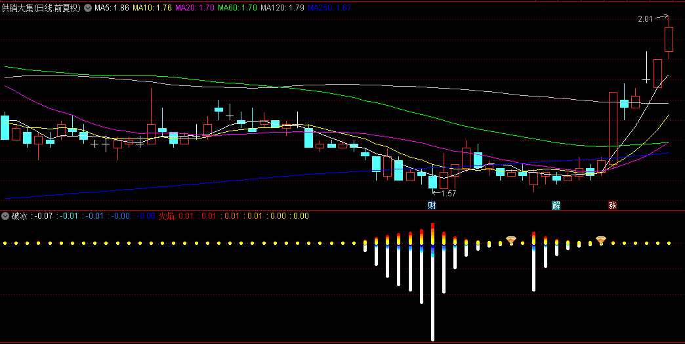
Task: Select the MA10: 1.76 legend
Action: pyautogui.click(x=152, y=8)
